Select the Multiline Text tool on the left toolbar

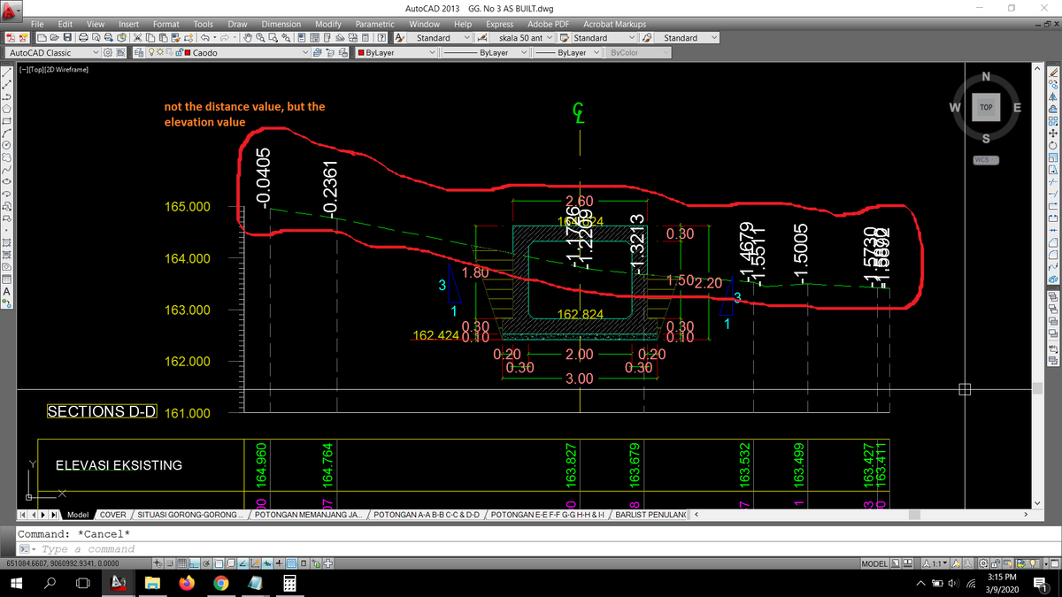pyautogui.click(x=8, y=290)
